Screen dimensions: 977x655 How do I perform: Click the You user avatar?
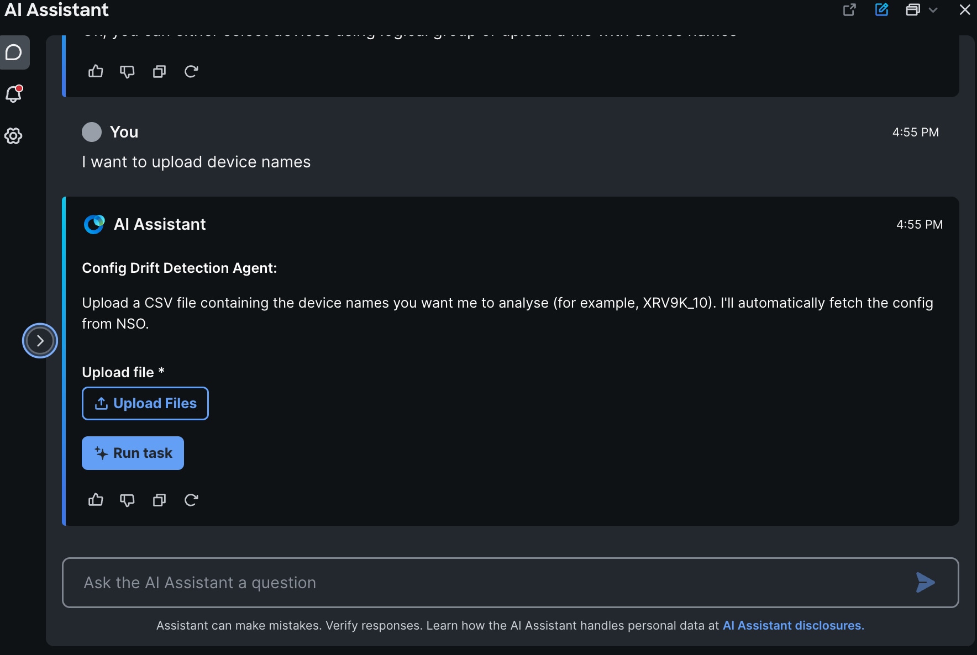coord(92,132)
